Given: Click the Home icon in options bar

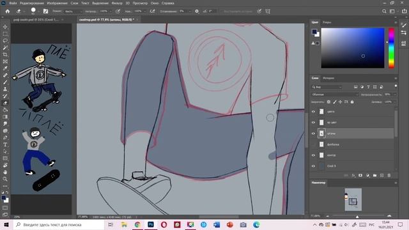Looking at the screenshot, I should (8, 11).
